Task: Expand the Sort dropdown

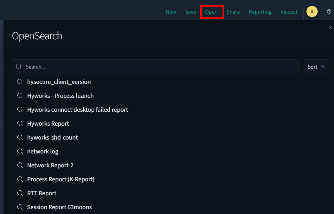Action: [316, 66]
